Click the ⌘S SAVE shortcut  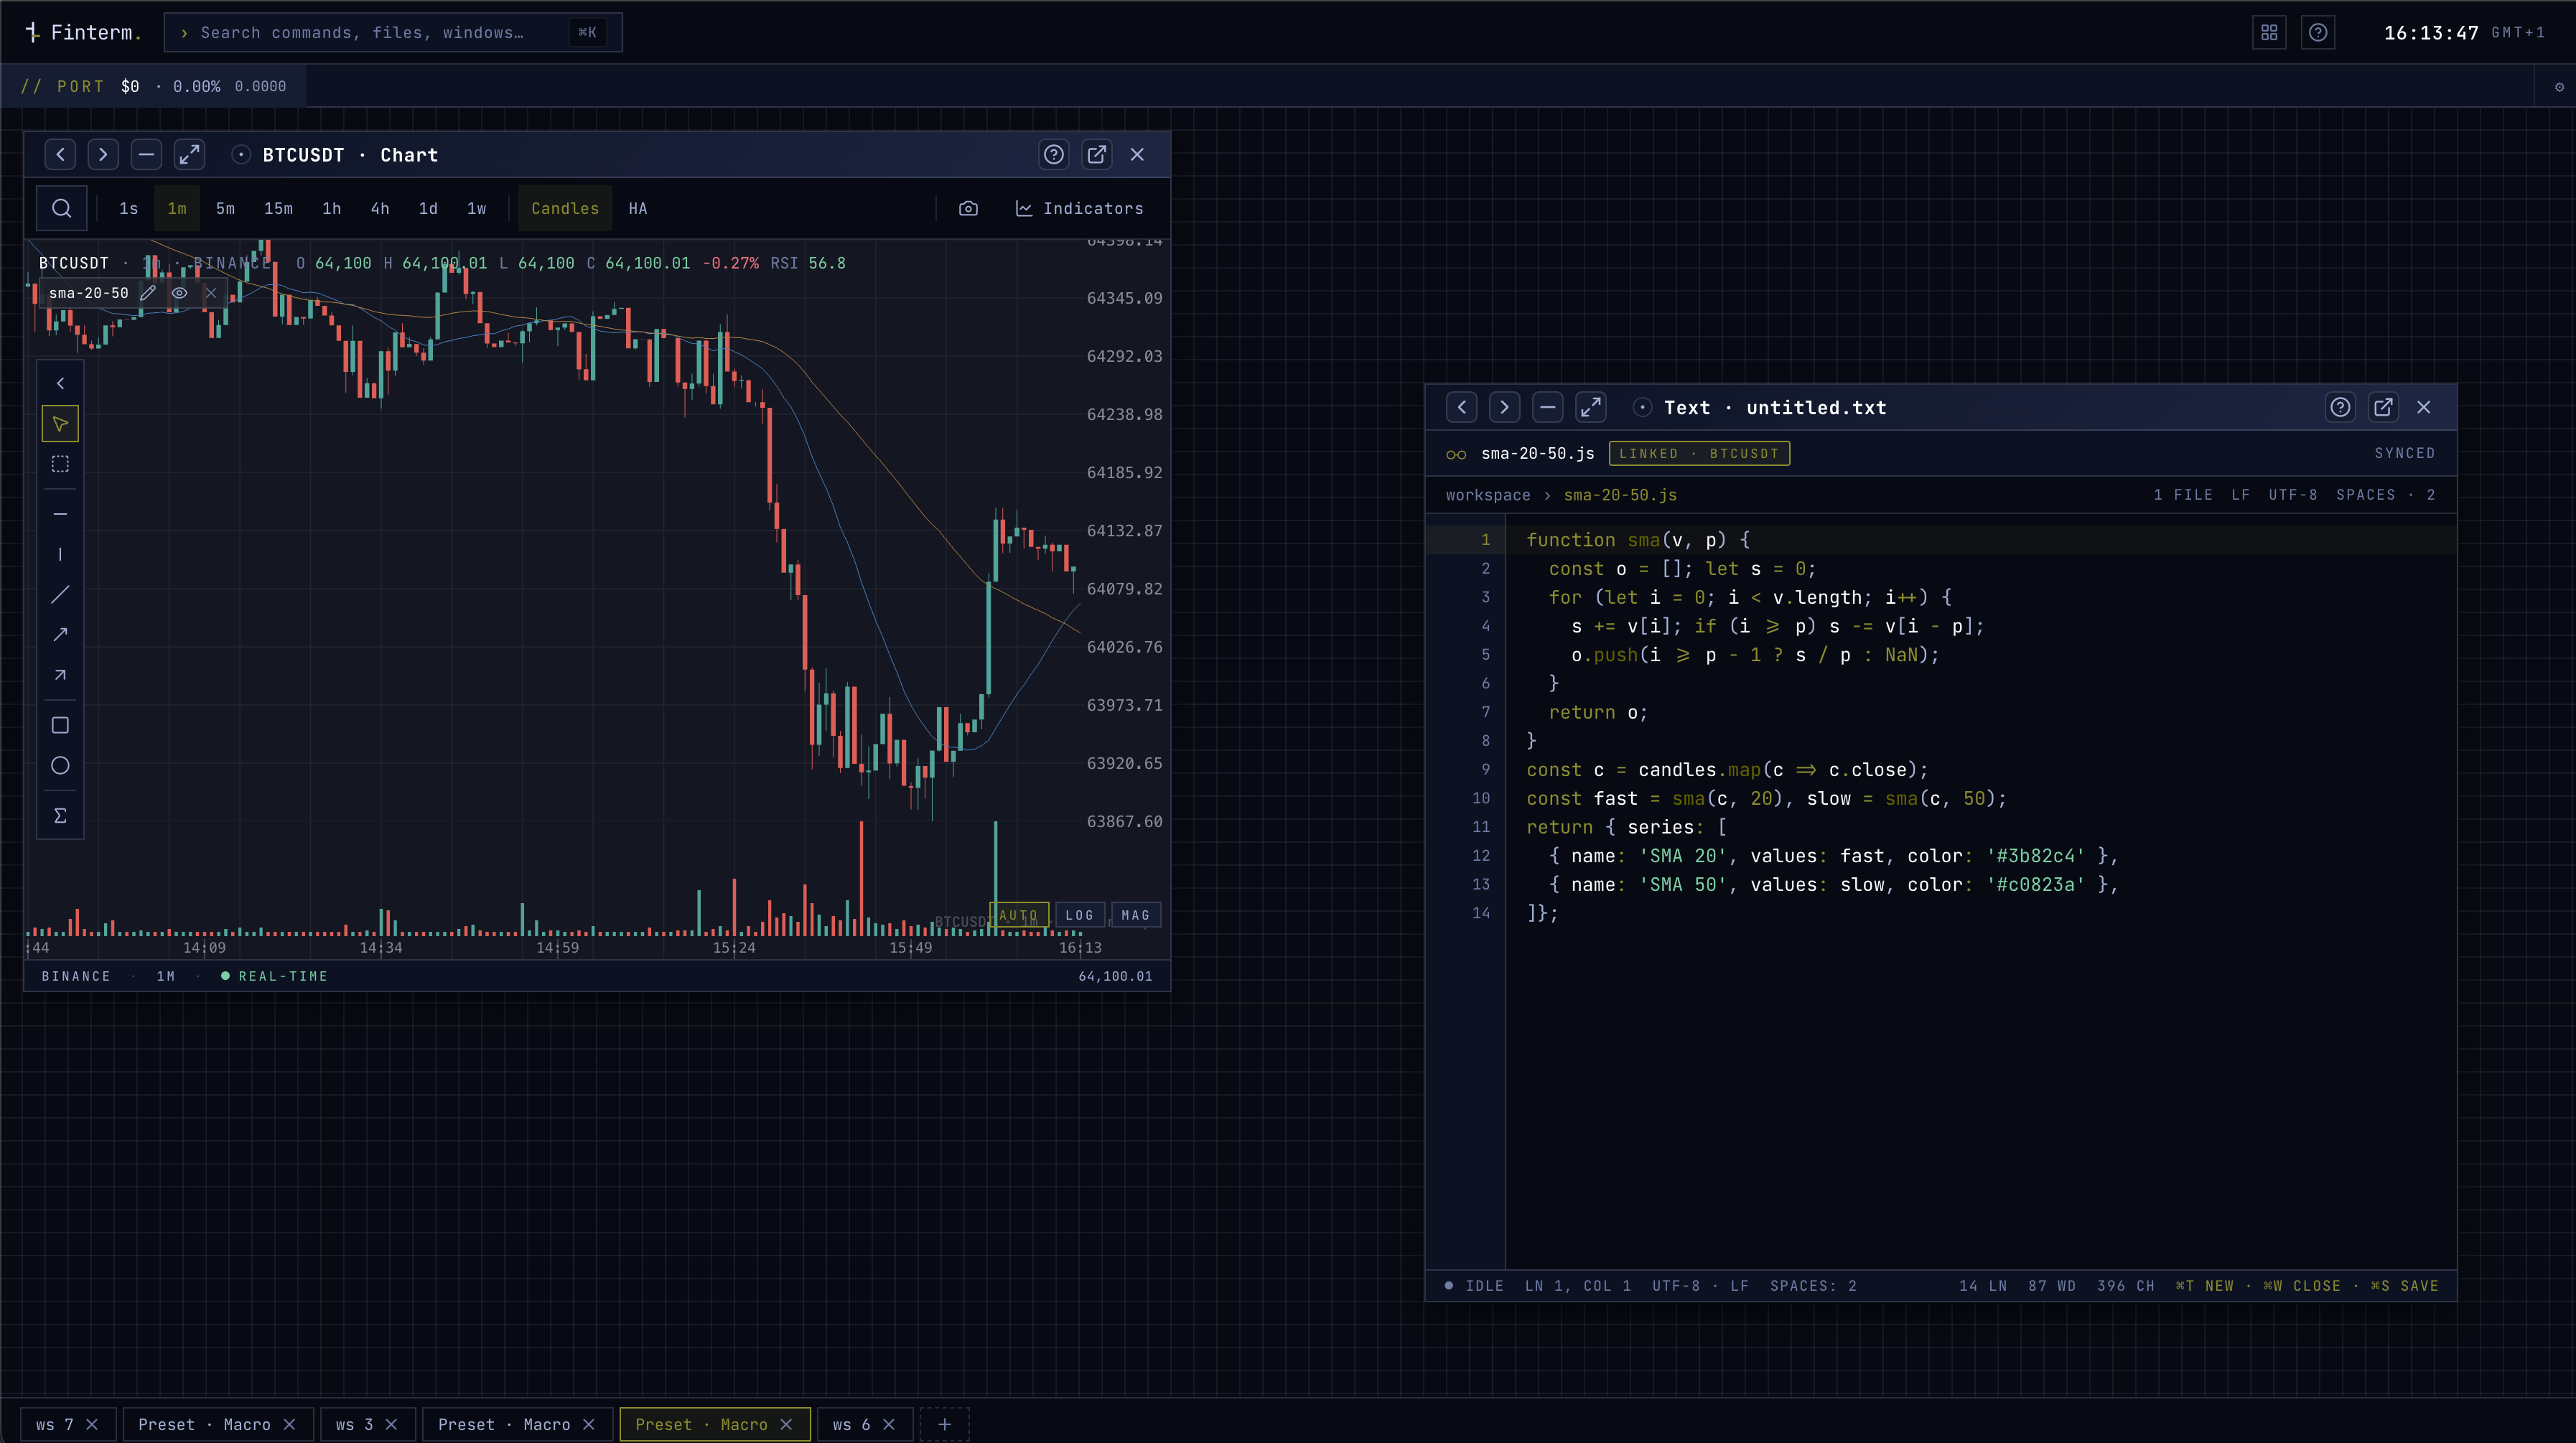click(2405, 1286)
